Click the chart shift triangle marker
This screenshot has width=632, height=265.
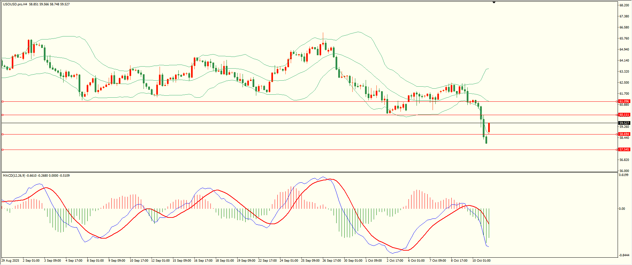(x=494, y=2)
